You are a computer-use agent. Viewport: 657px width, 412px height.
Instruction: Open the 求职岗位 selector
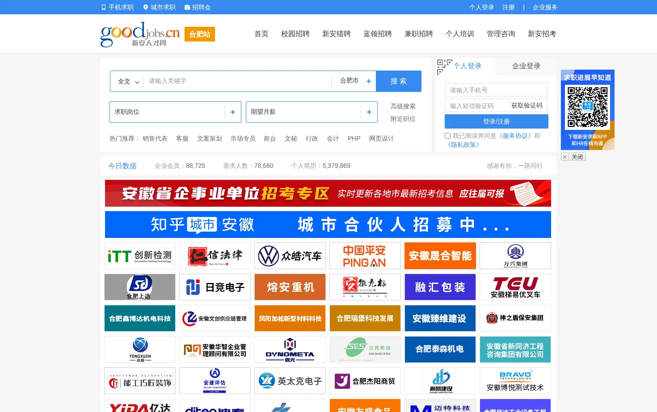175,112
